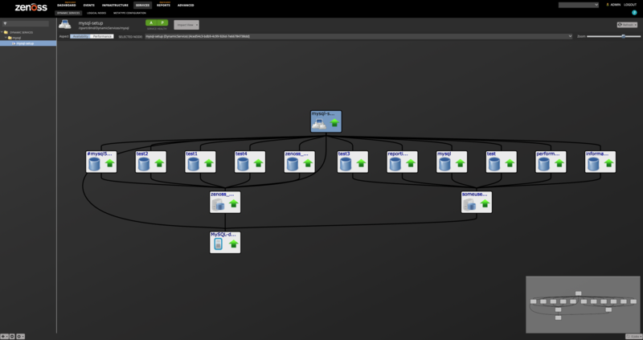Open the Events menu

tap(89, 6)
